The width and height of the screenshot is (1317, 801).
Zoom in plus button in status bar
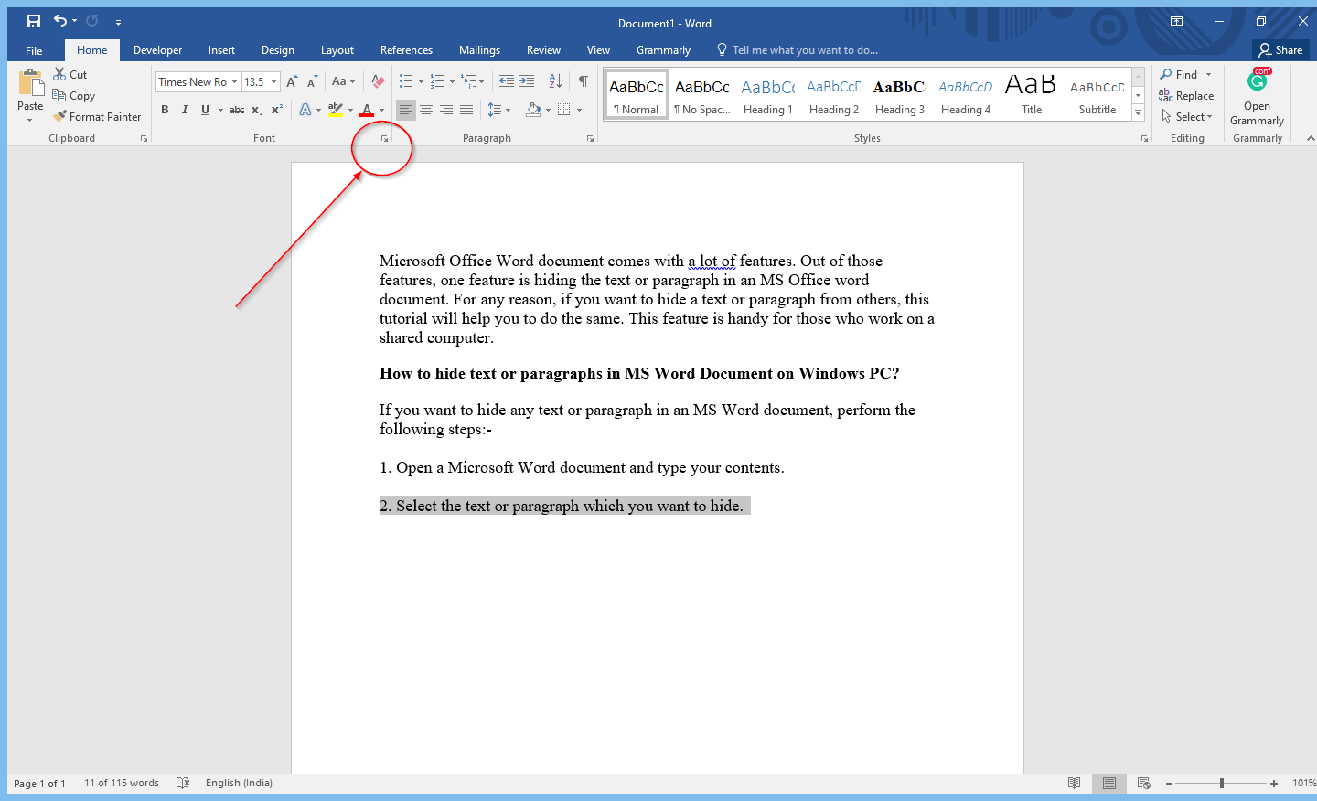click(x=1274, y=784)
